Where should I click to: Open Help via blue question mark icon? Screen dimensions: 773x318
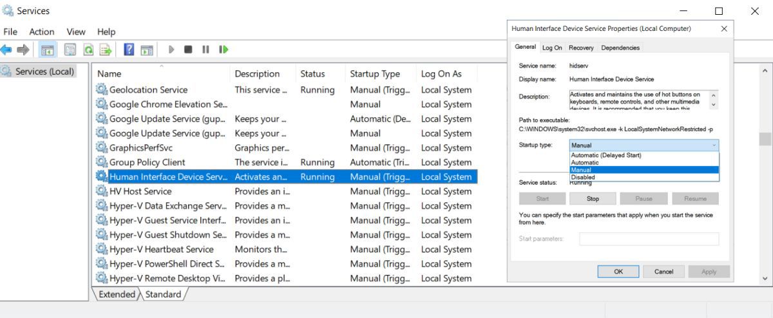coord(129,50)
